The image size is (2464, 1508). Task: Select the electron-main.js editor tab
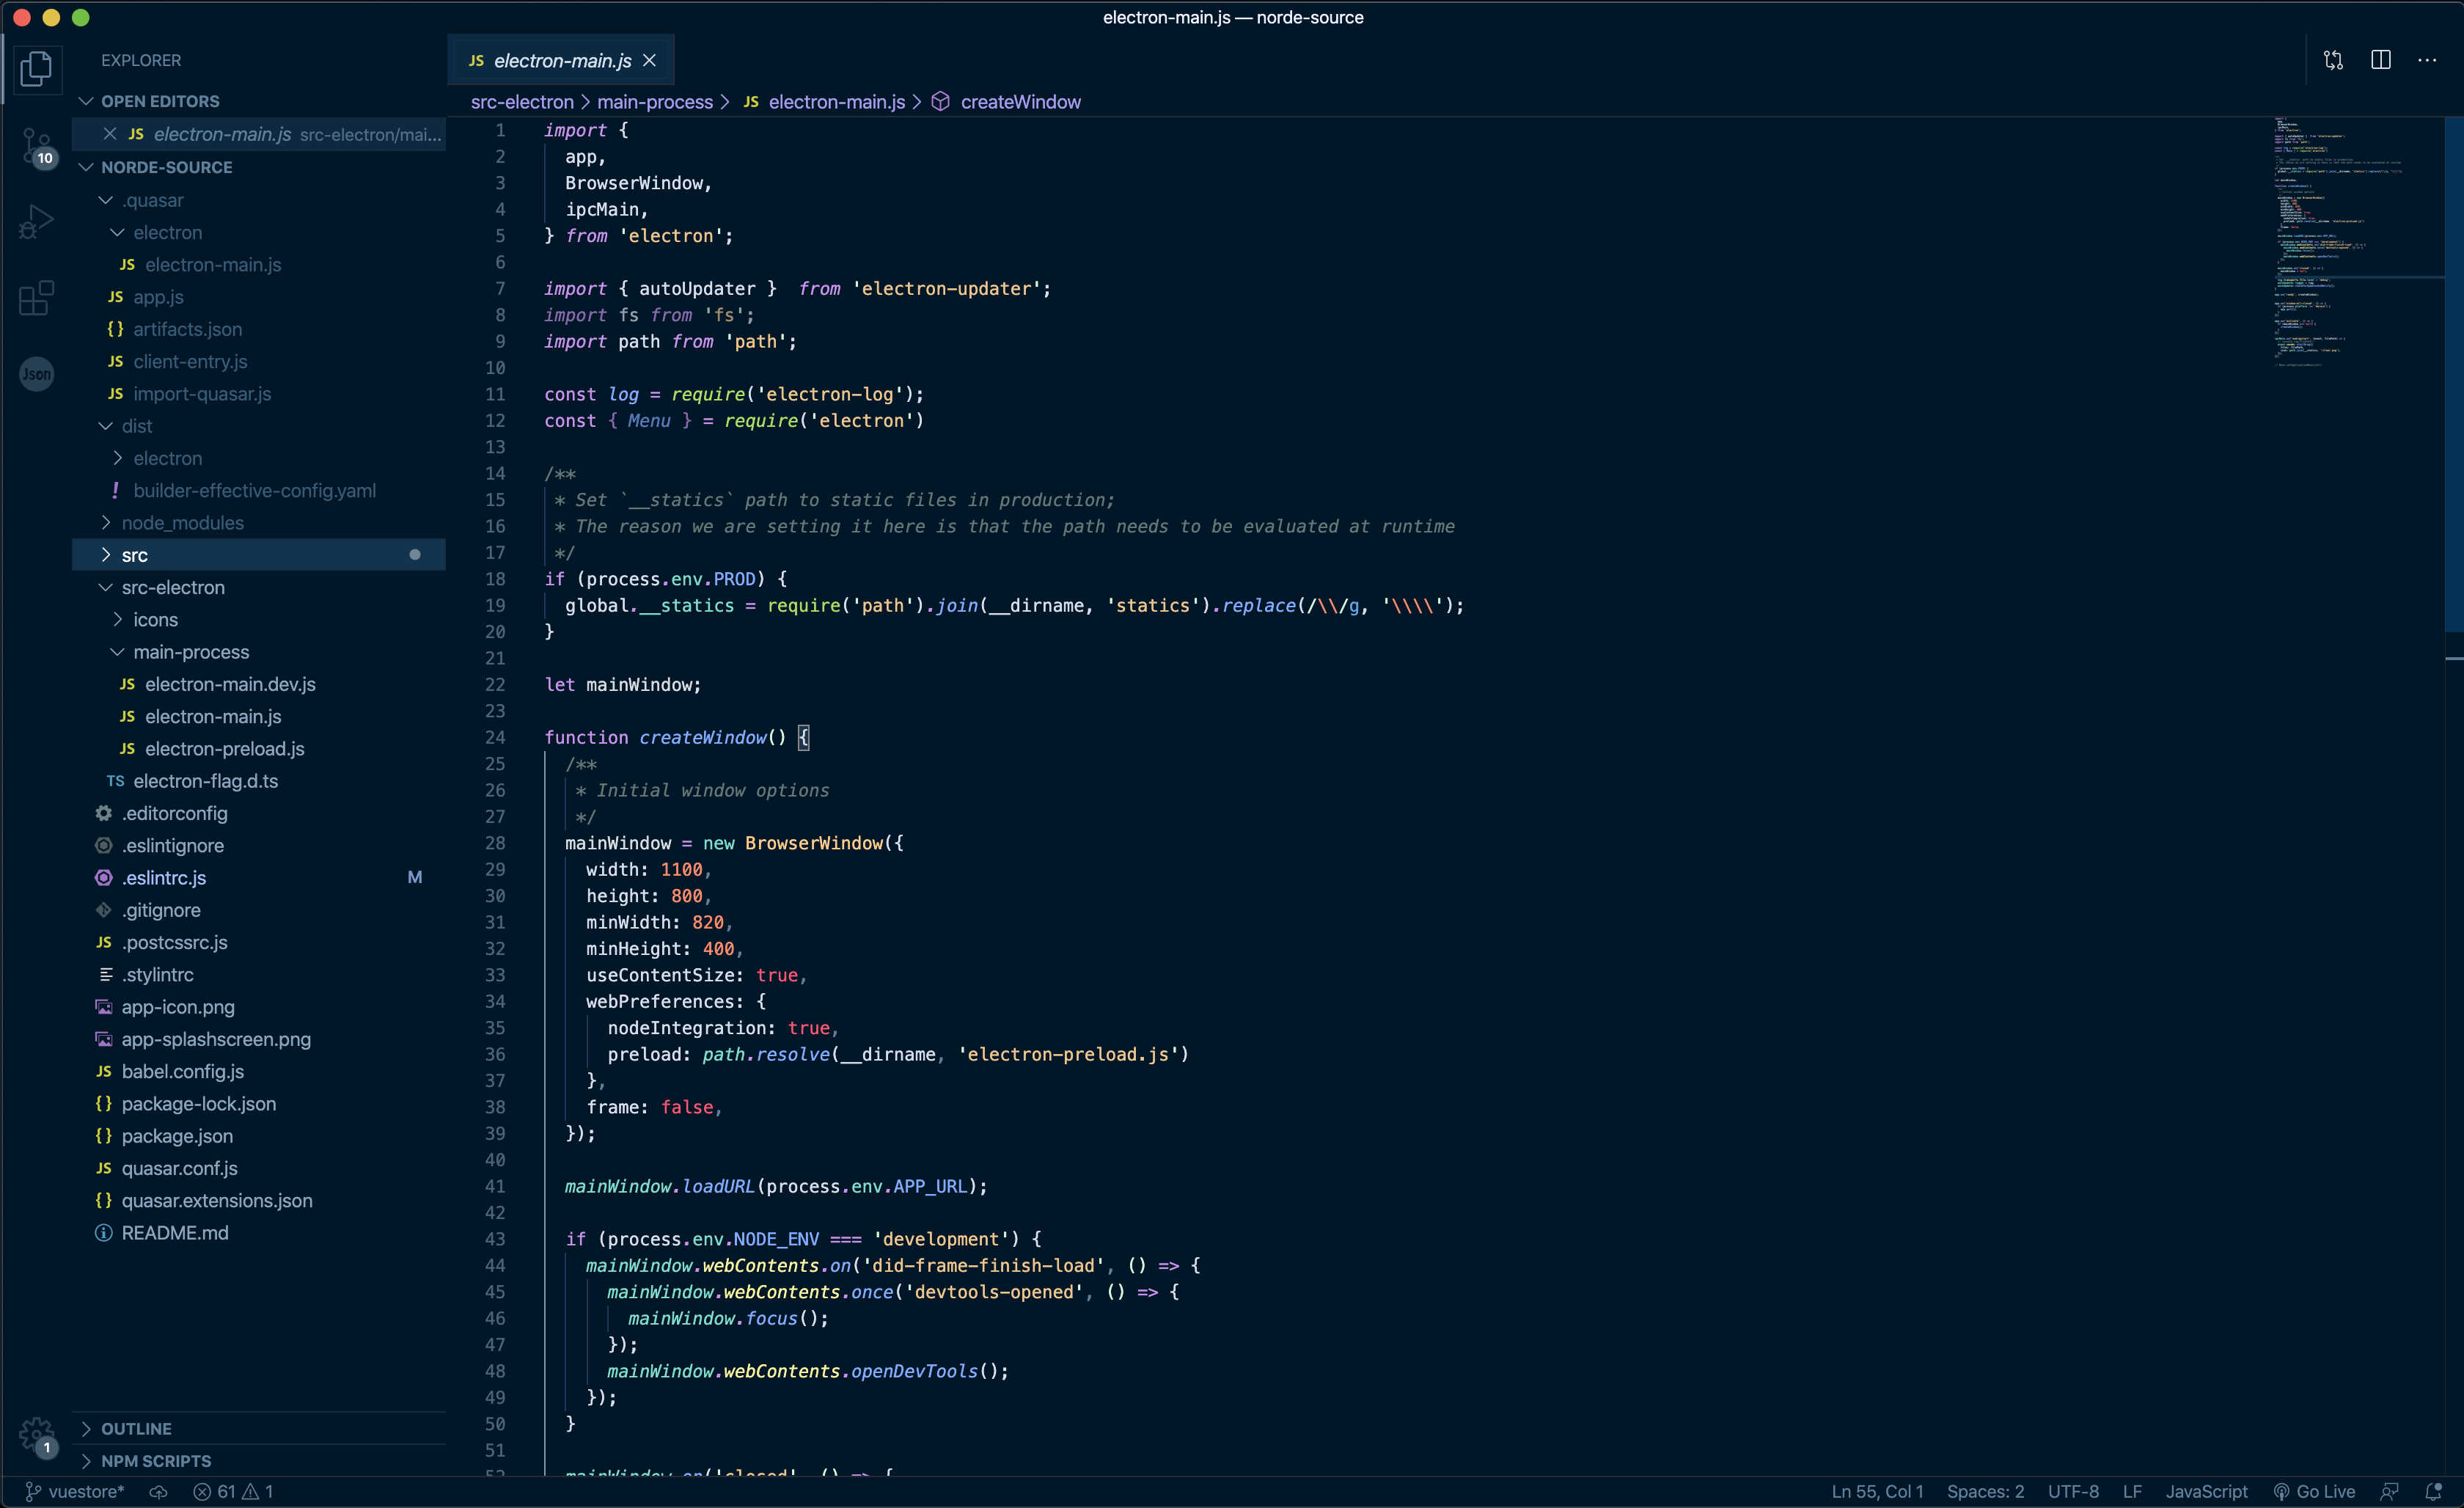coord(561,61)
